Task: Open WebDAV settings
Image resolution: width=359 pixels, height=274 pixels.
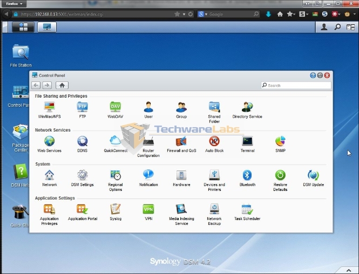Action: 115,110
